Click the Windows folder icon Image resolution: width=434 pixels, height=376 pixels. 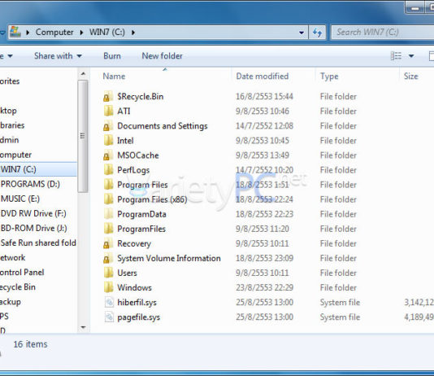coord(108,287)
